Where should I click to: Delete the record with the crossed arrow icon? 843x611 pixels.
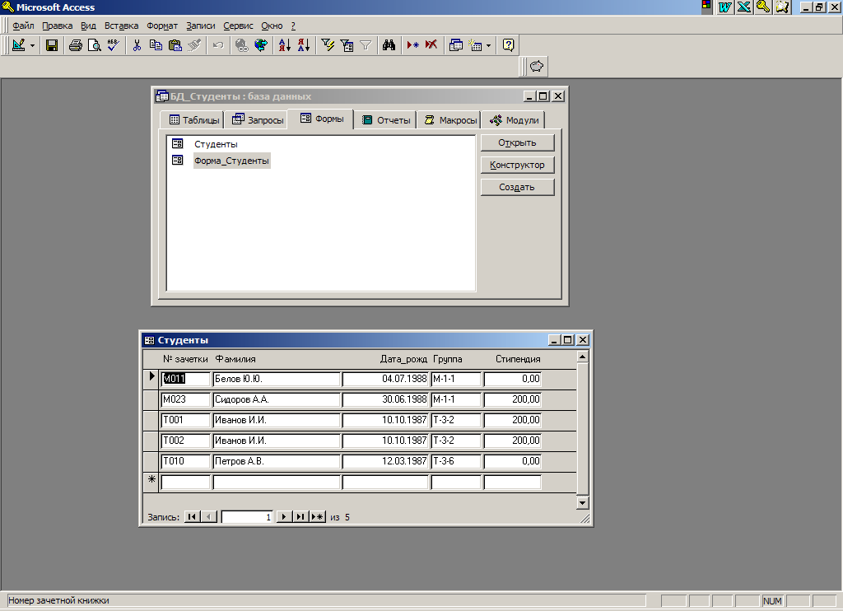pos(431,45)
